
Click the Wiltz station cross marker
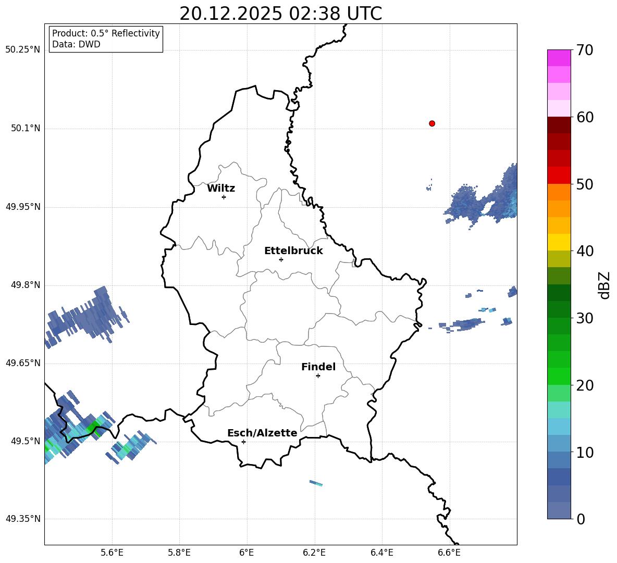pyautogui.click(x=224, y=197)
